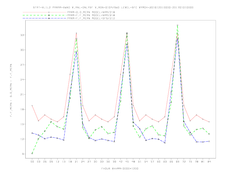Click blue triangle data point at hour 63
The height and width of the screenshot is (176, 228).
pos(165,143)
